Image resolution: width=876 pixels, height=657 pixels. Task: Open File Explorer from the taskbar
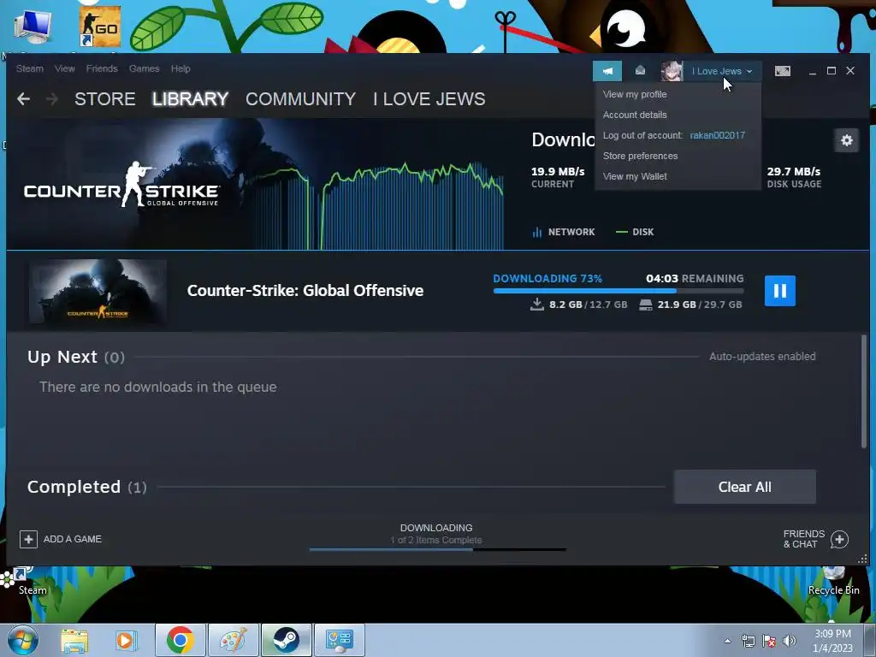point(74,640)
